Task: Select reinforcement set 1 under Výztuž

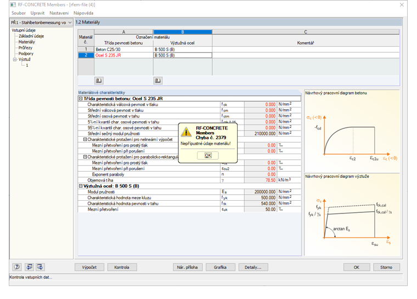Action: coord(27,65)
